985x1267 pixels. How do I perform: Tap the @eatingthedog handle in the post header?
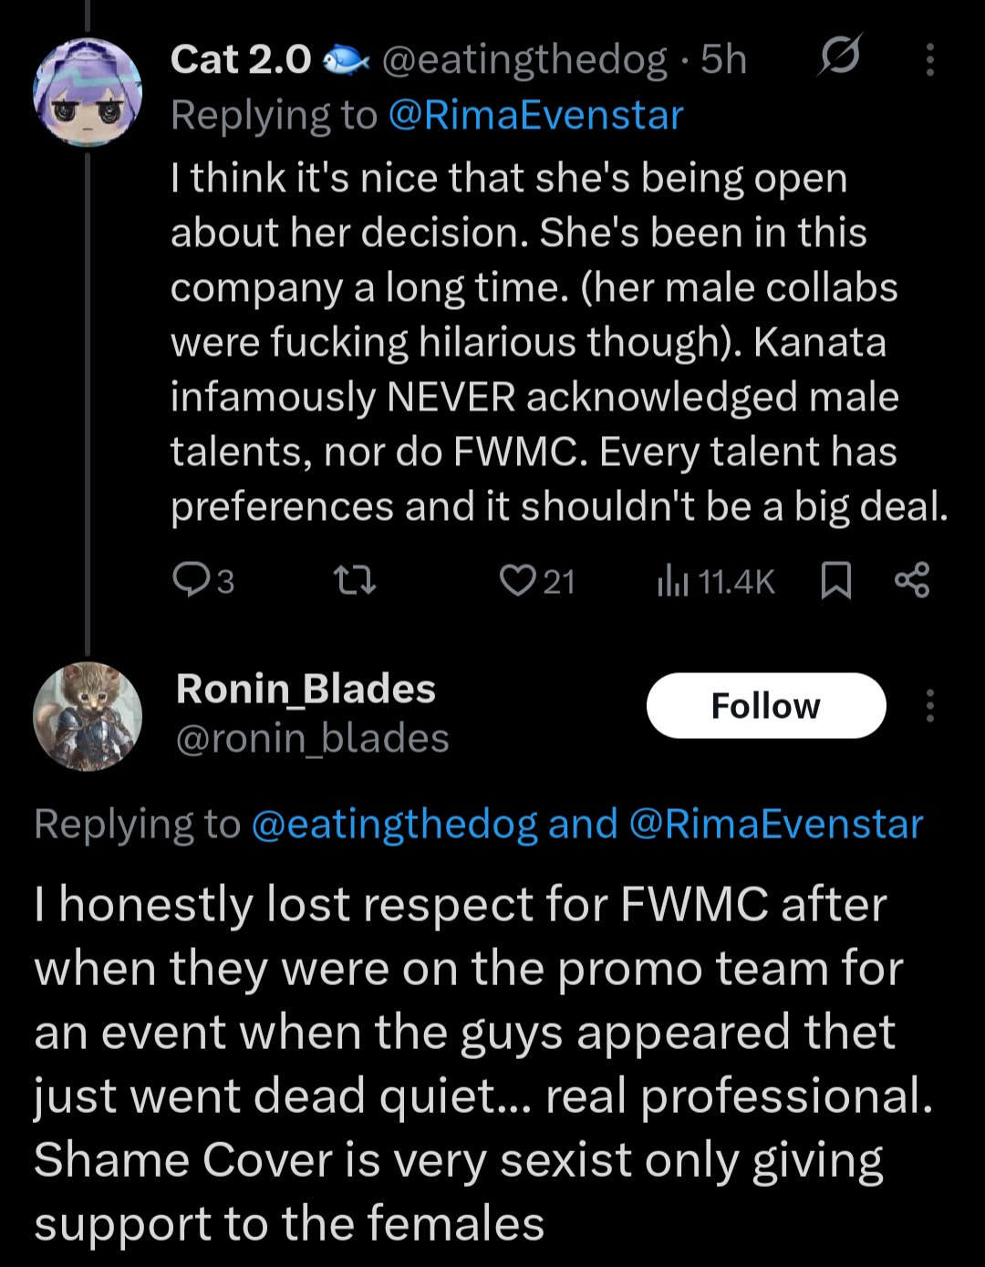[524, 60]
